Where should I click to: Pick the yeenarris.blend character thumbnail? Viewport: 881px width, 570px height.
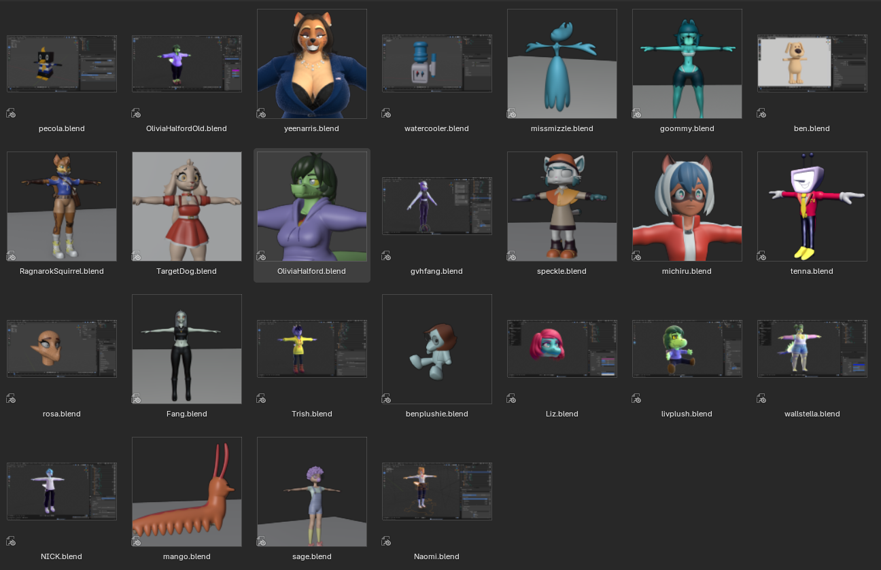(312, 64)
